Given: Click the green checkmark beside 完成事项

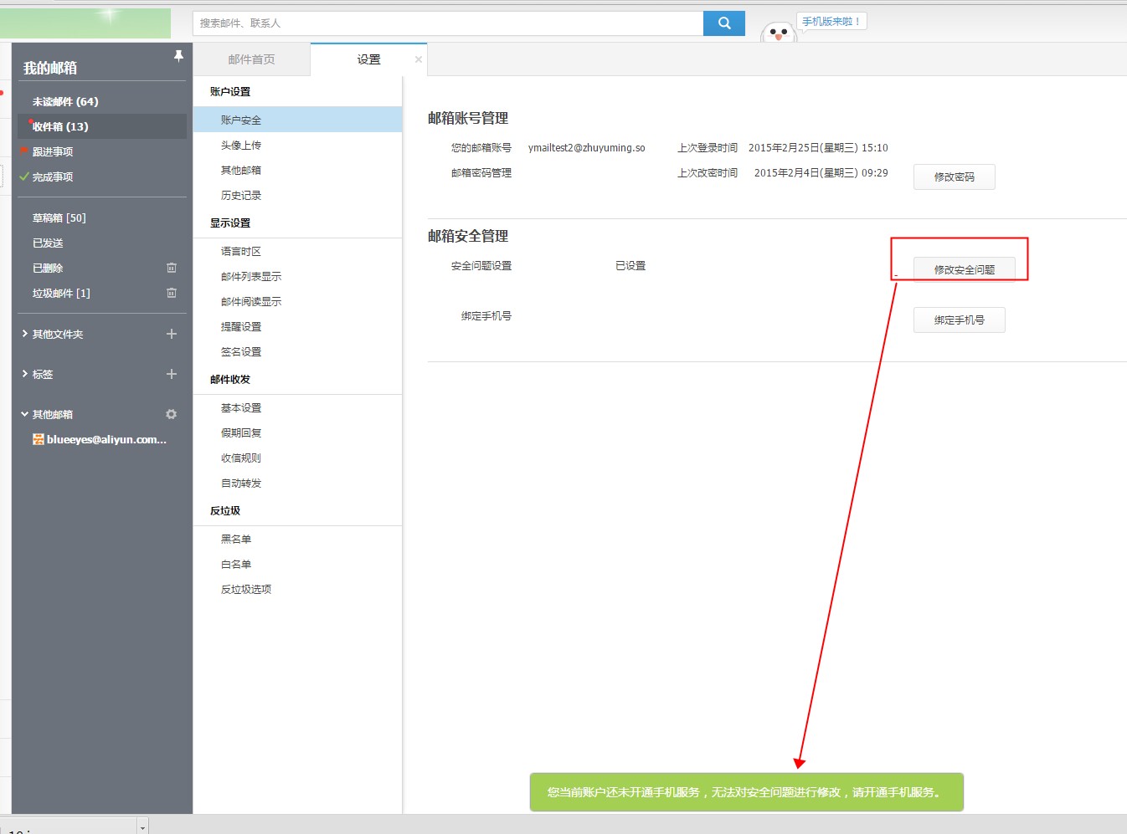Looking at the screenshot, I should click(x=23, y=177).
